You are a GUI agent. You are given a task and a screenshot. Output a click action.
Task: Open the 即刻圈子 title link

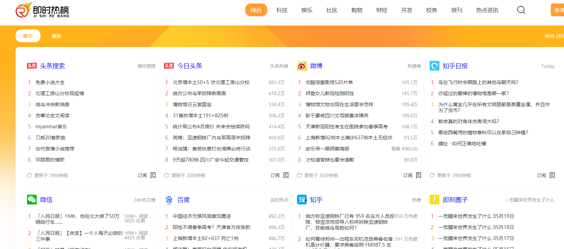click(x=455, y=200)
